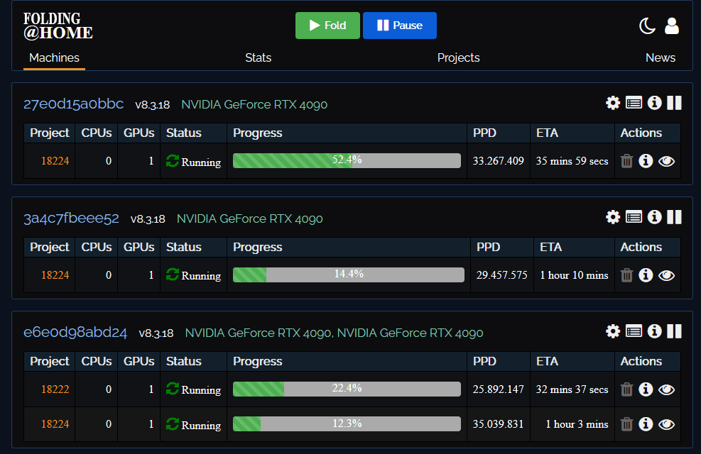Show info for the 52.4% work unit
The width and height of the screenshot is (701, 454).
click(x=646, y=161)
